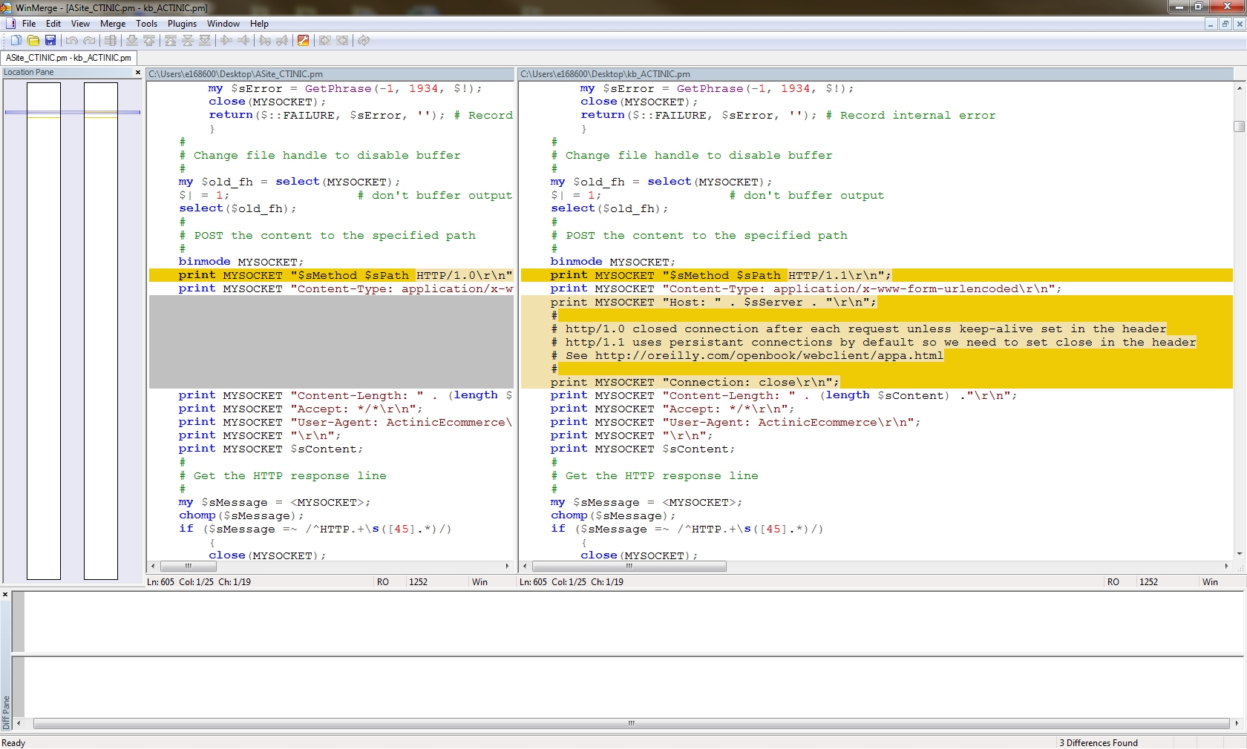Click the left pane horizontal scrollbar thumb
1247x749 pixels.
tap(188, 567)
